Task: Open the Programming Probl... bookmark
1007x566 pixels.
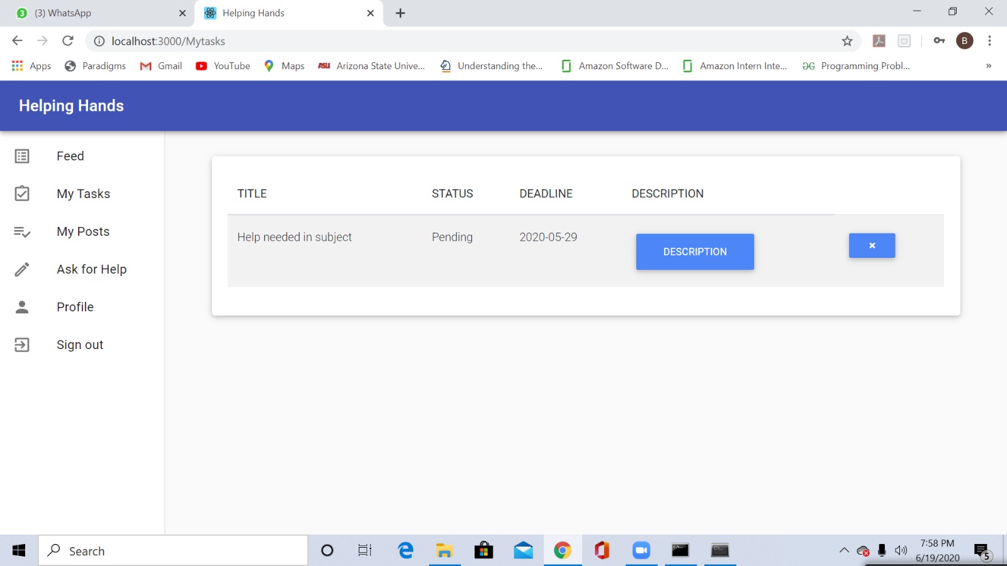Action: click(x=856, y=66)
